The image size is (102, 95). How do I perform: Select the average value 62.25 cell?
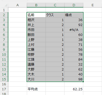coord(74,89)
